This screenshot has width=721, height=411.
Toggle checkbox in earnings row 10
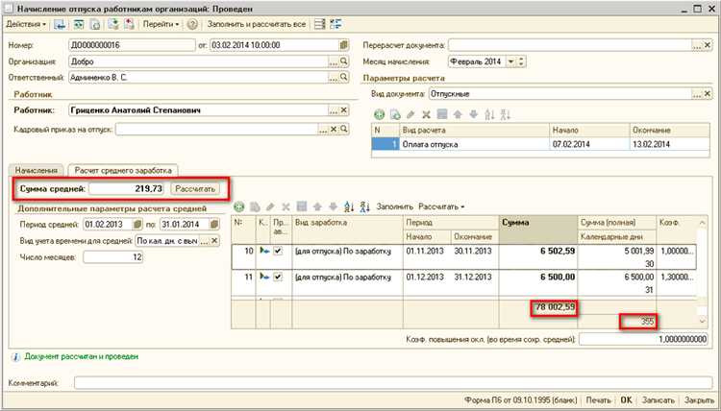(x=277, y=251)
